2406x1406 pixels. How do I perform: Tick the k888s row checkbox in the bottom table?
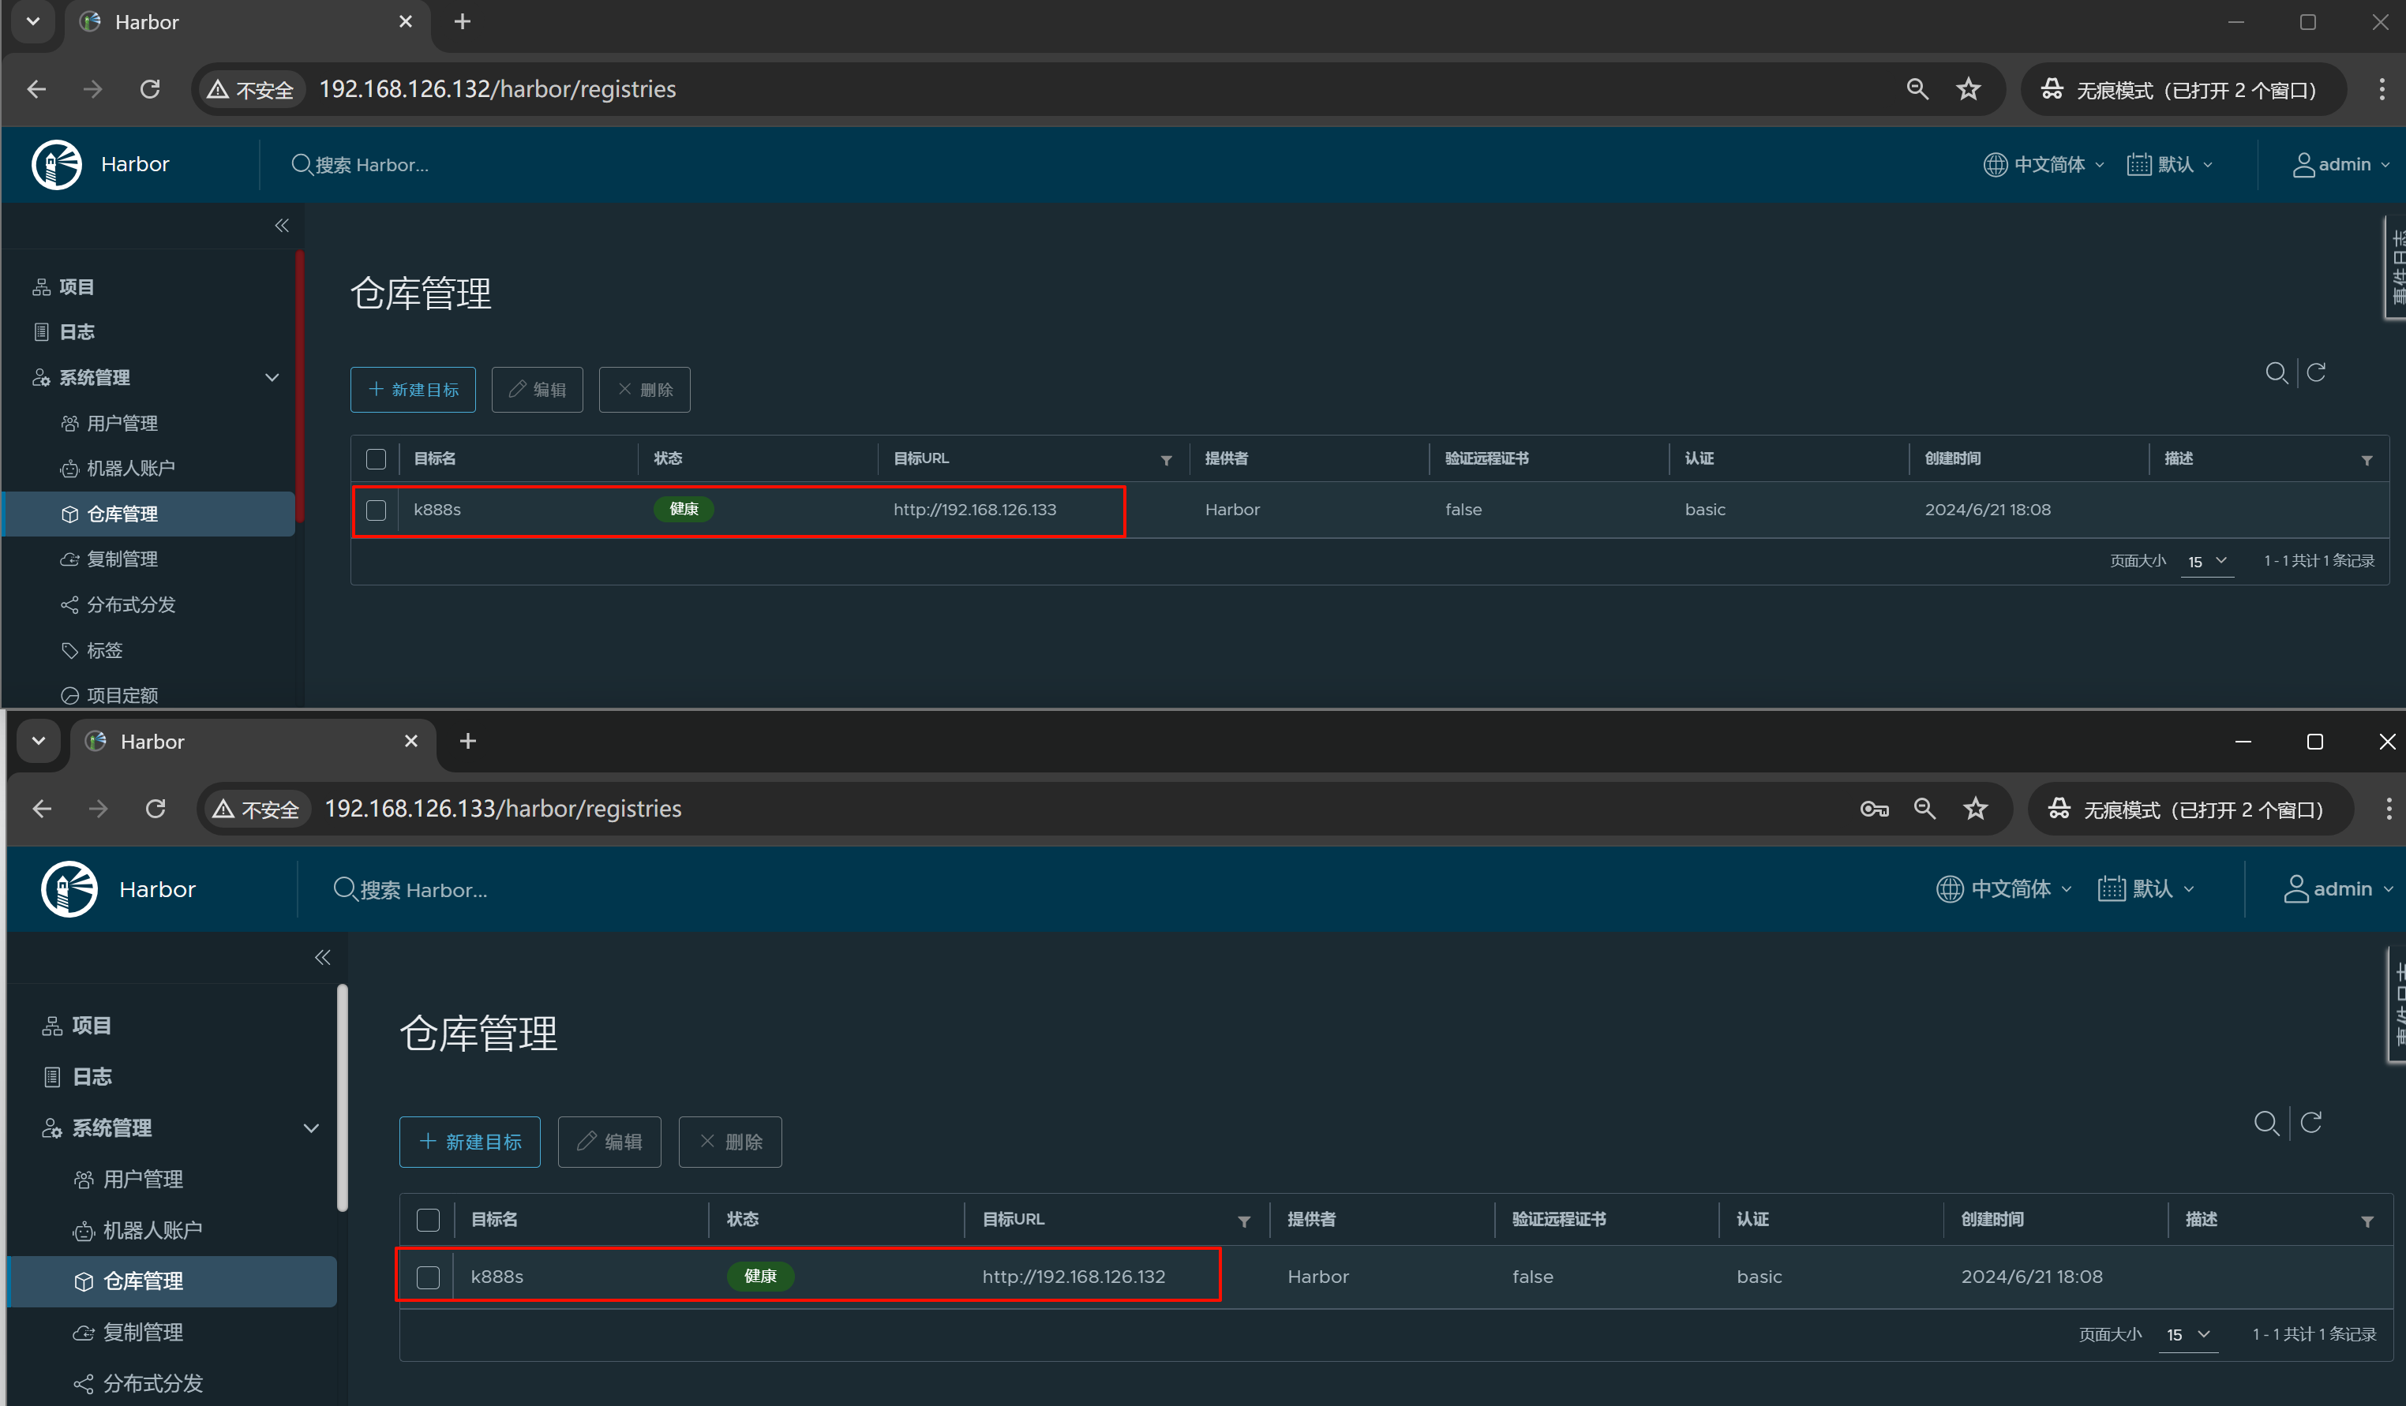(428, 1277)
